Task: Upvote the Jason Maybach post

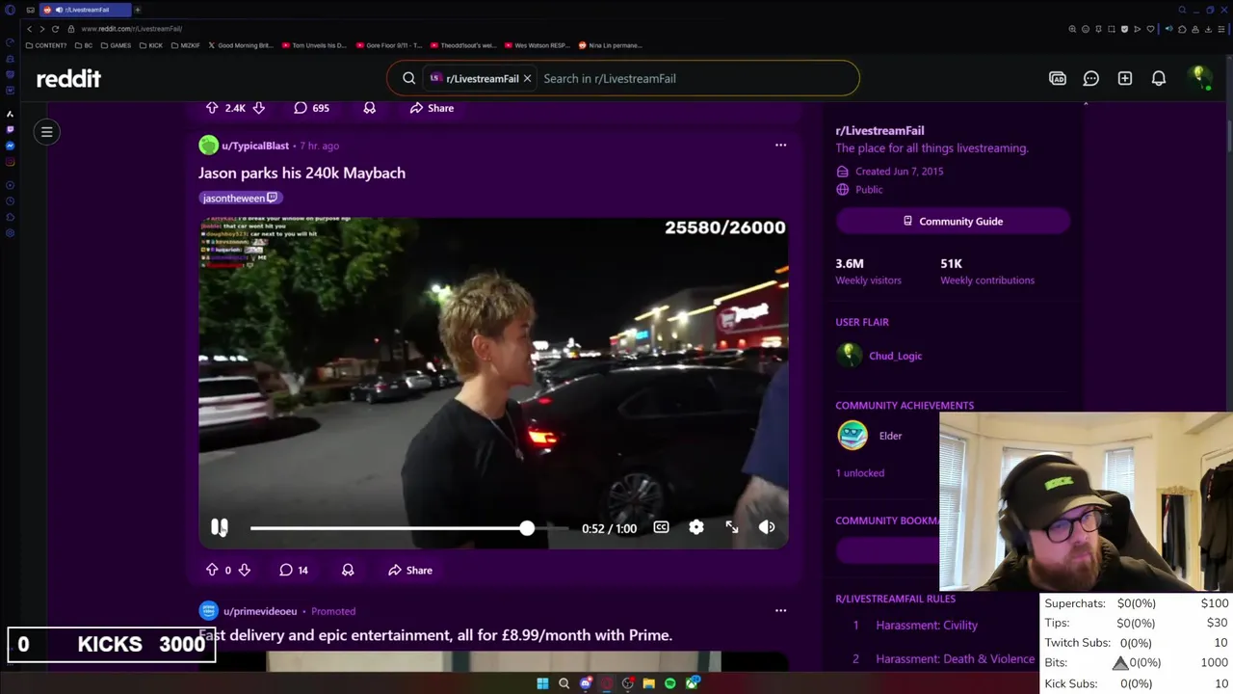Action: (x=212, y=570)
